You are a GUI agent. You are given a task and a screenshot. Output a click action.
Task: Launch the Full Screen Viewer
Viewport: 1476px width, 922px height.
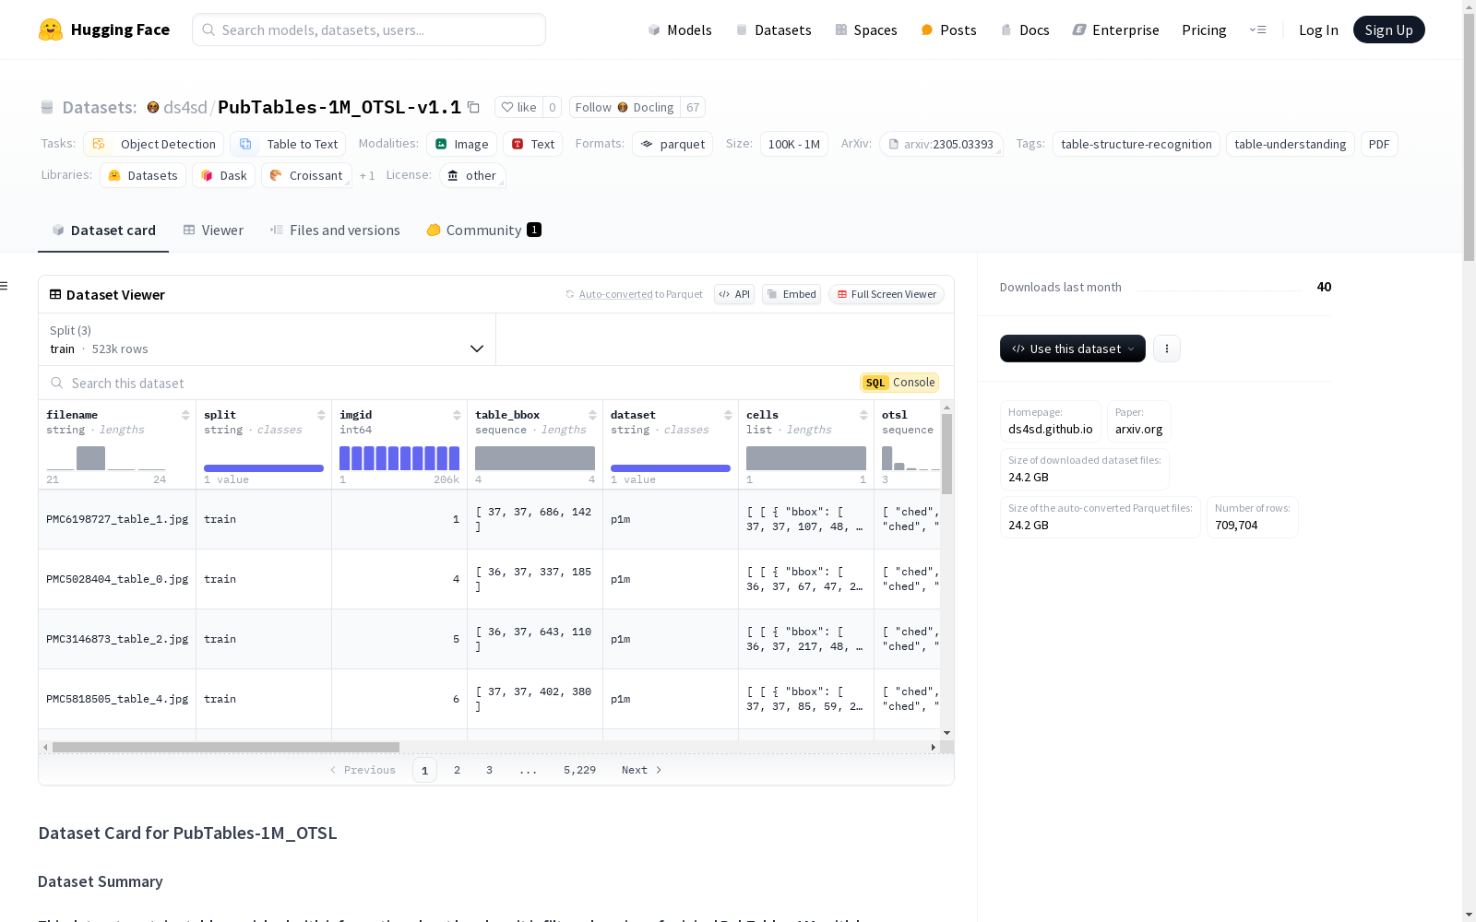887,294
